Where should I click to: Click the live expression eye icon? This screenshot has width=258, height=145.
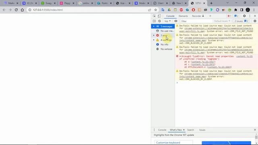pyautogui.click(x=176, y=21)
